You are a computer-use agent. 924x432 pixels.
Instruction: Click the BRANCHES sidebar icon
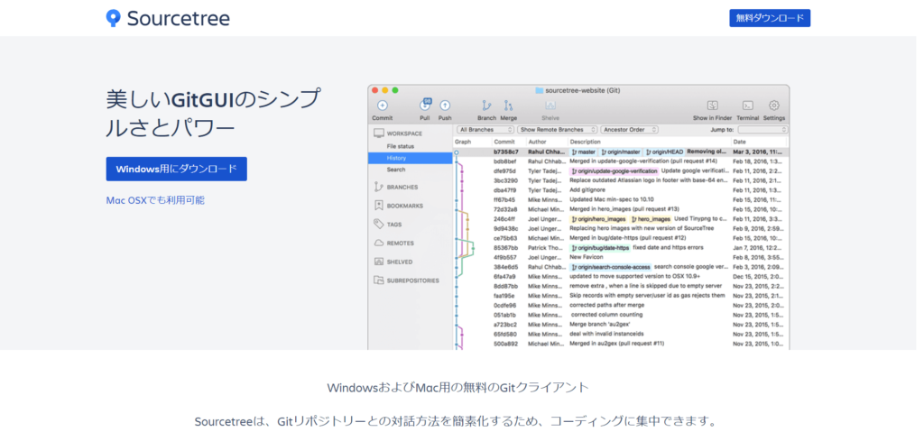coord(378,187)
